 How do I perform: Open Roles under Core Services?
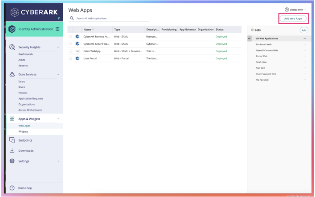click(22, 87)
